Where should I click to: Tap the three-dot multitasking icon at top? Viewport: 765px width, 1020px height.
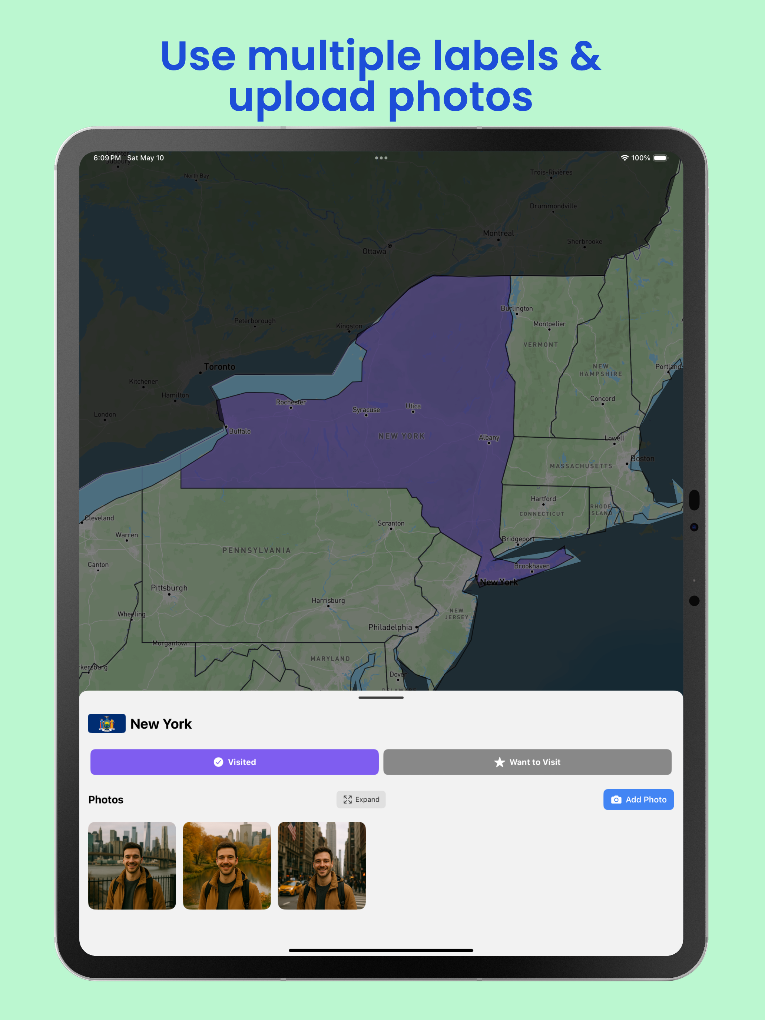coord(381,158)
